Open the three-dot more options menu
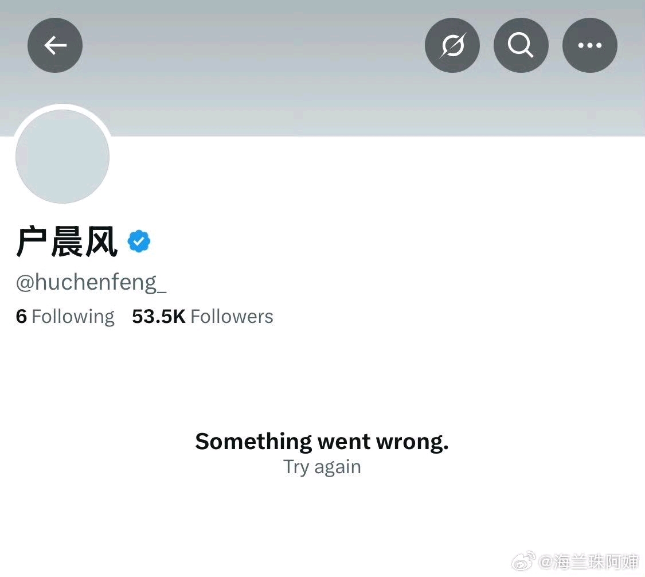This screenshot has height=577, width=645. (x=590, y=45)
